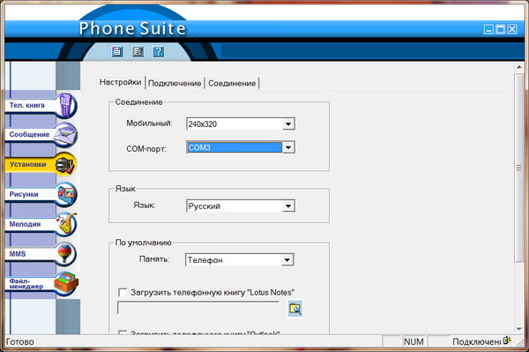Open help via question mark icon
Screen dimensions: 529x352
tap(158, 52)
